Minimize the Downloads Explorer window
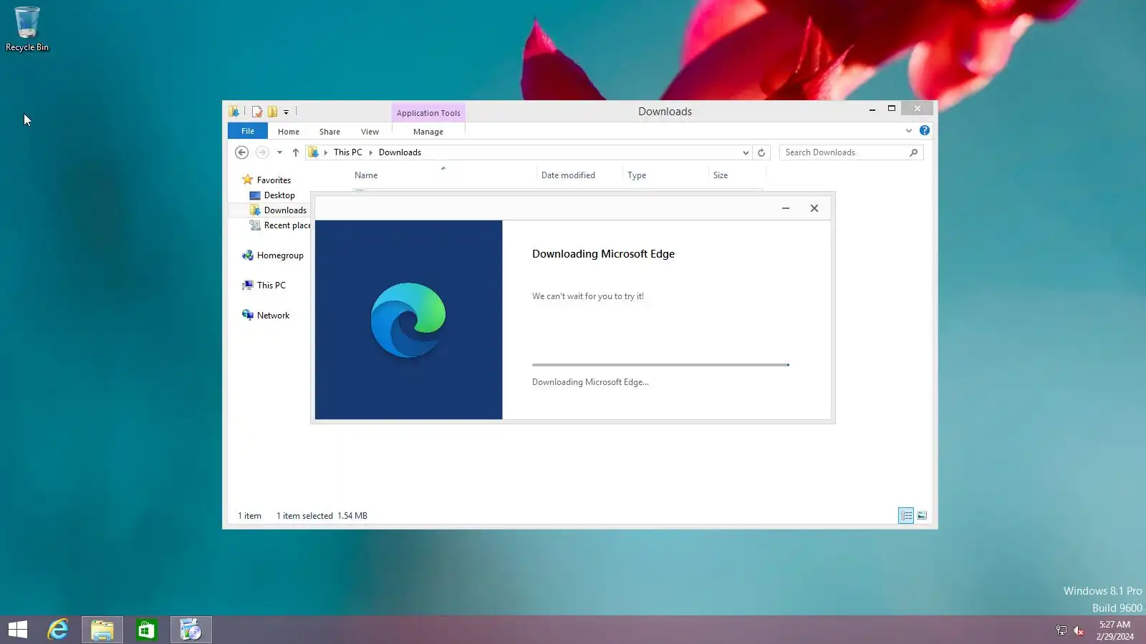 point(872,109)
